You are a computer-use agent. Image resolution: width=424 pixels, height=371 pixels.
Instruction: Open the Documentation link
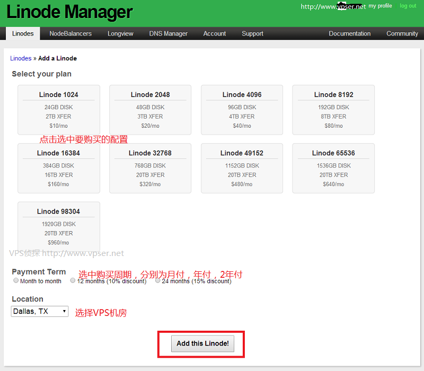click(x=349, y=33)
